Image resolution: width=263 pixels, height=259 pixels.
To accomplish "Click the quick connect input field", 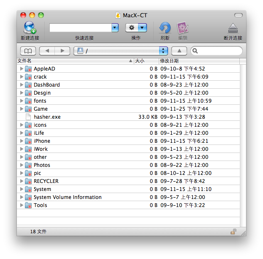I will pos(81,28).
